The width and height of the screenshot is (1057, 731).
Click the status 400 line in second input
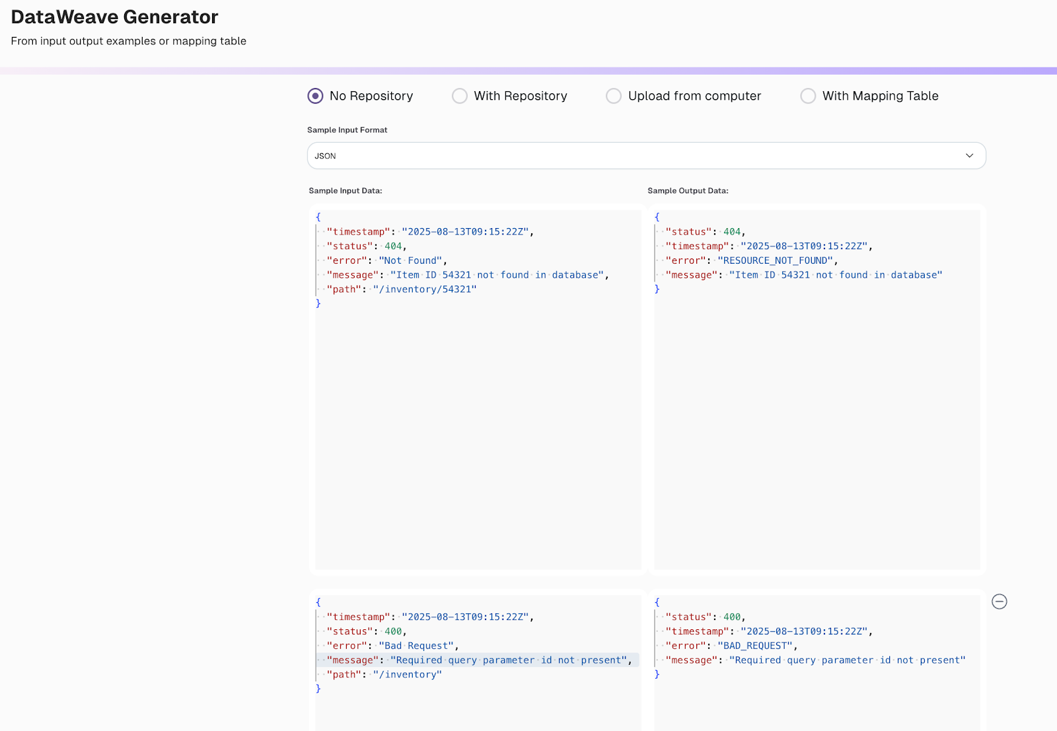(367, 631)
